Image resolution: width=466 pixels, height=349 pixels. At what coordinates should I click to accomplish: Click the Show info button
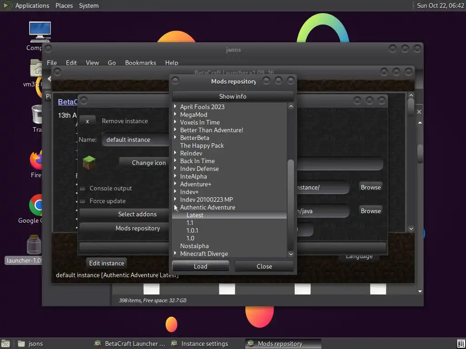[x=233, y=96]
